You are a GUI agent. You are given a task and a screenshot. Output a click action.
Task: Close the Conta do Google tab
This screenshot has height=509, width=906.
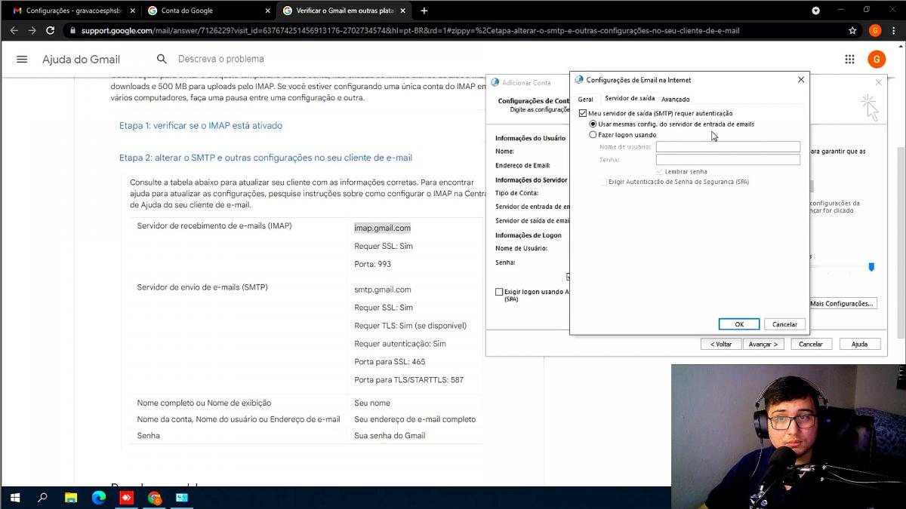267,11
